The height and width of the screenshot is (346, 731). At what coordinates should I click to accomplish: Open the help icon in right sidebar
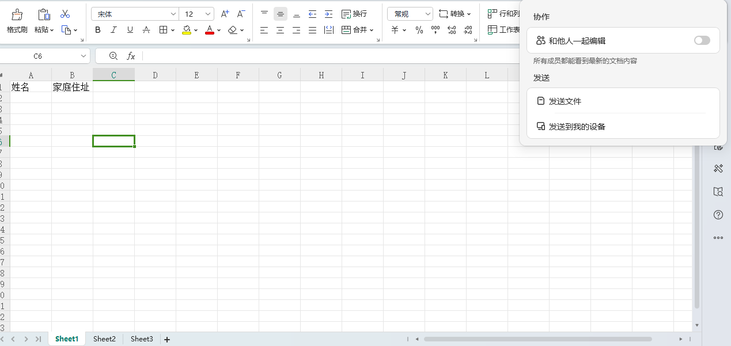pyautogui.click(x=718, y=215)
